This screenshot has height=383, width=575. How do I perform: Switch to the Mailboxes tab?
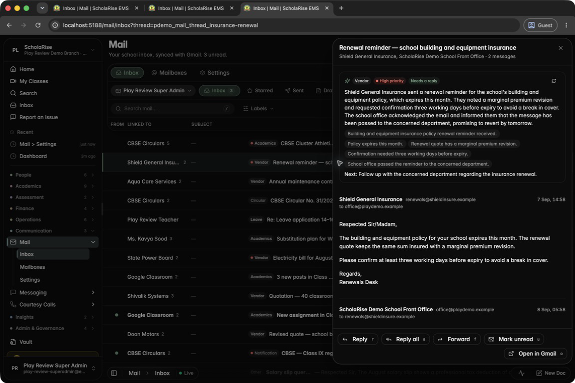click(x=169, y=73)
